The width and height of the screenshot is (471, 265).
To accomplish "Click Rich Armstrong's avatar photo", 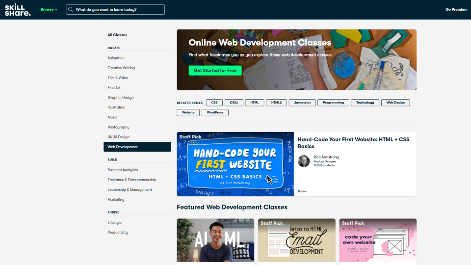I will [x=304, y=161].
